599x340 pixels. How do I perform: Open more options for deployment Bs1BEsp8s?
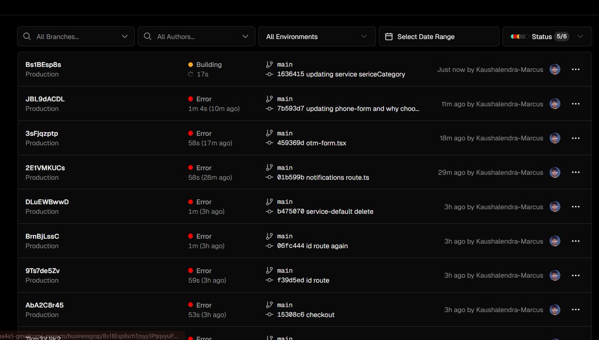coord(576,69)
